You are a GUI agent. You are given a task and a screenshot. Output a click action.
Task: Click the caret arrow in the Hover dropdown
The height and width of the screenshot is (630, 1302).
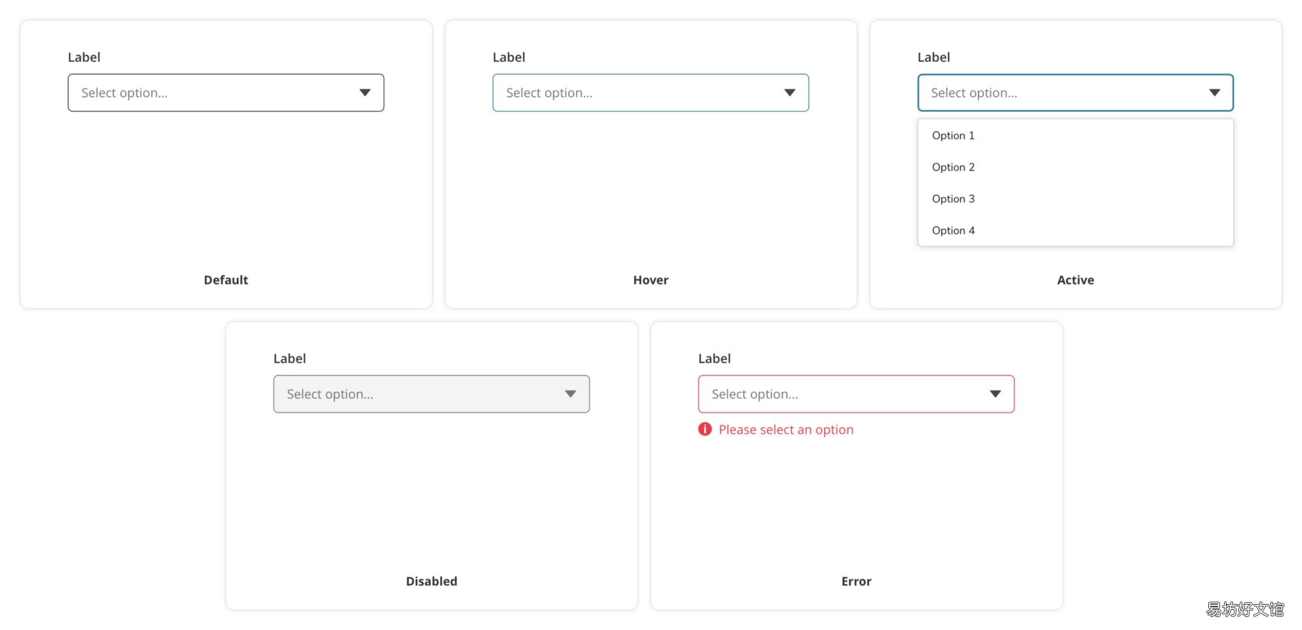[x=790, y=92]
